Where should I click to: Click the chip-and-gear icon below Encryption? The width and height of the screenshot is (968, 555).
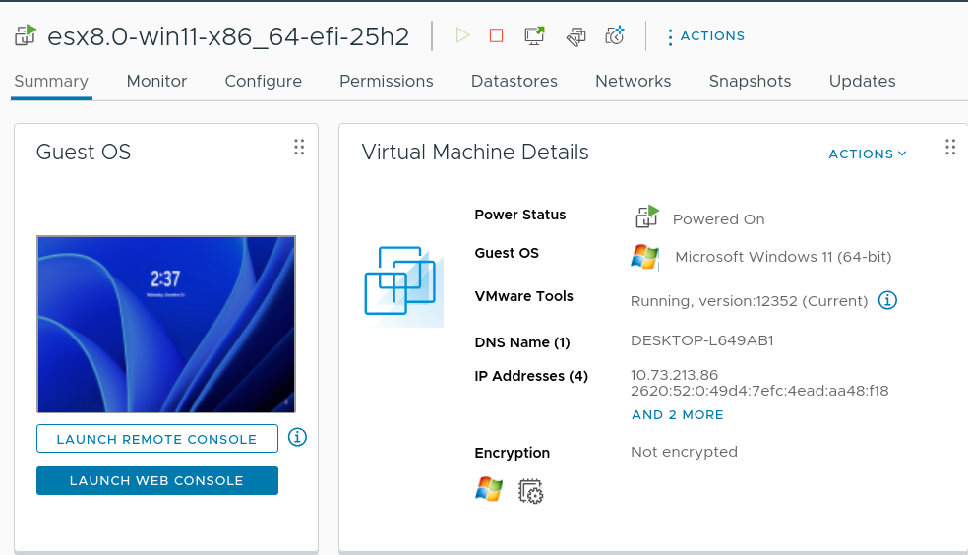(x=531, y=490)
